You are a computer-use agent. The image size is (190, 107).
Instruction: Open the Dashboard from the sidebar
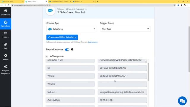[6, 12]
